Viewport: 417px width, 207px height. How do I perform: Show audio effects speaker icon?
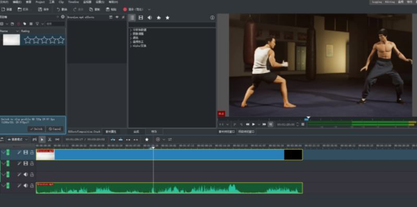150,18
